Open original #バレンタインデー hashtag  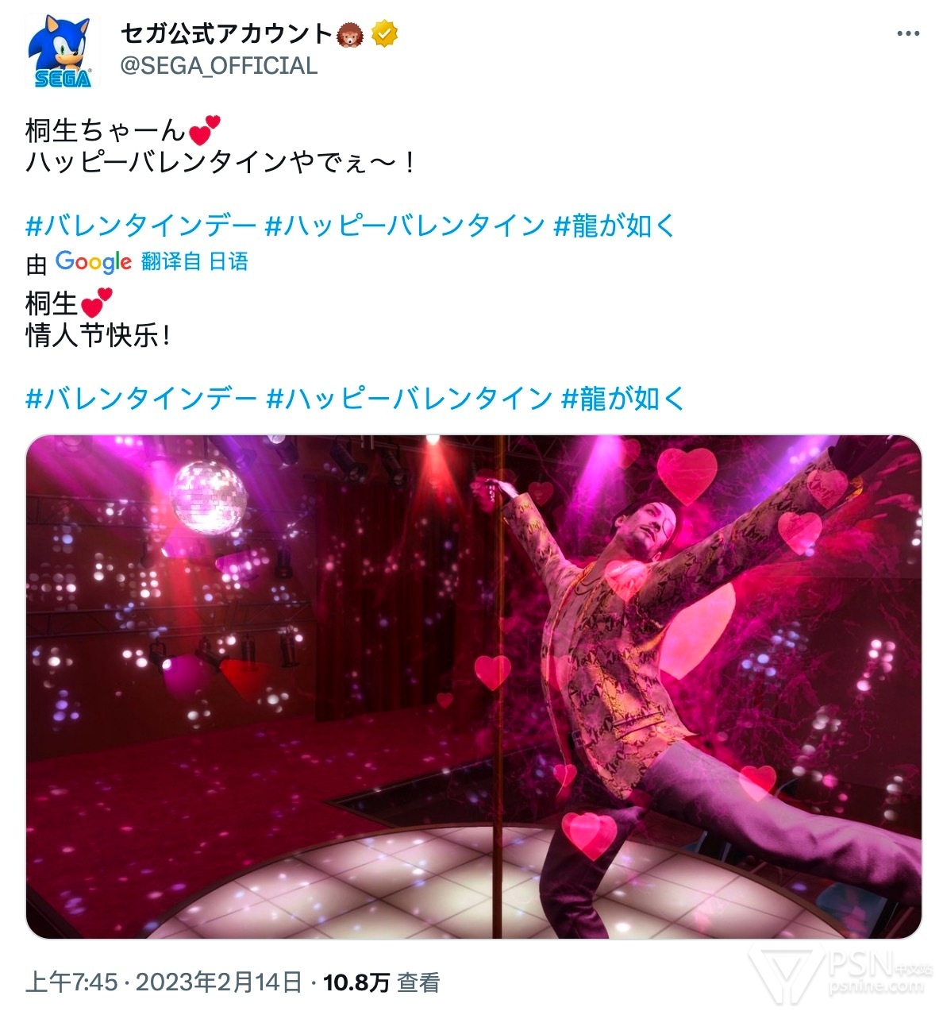(x=140, y=226)
